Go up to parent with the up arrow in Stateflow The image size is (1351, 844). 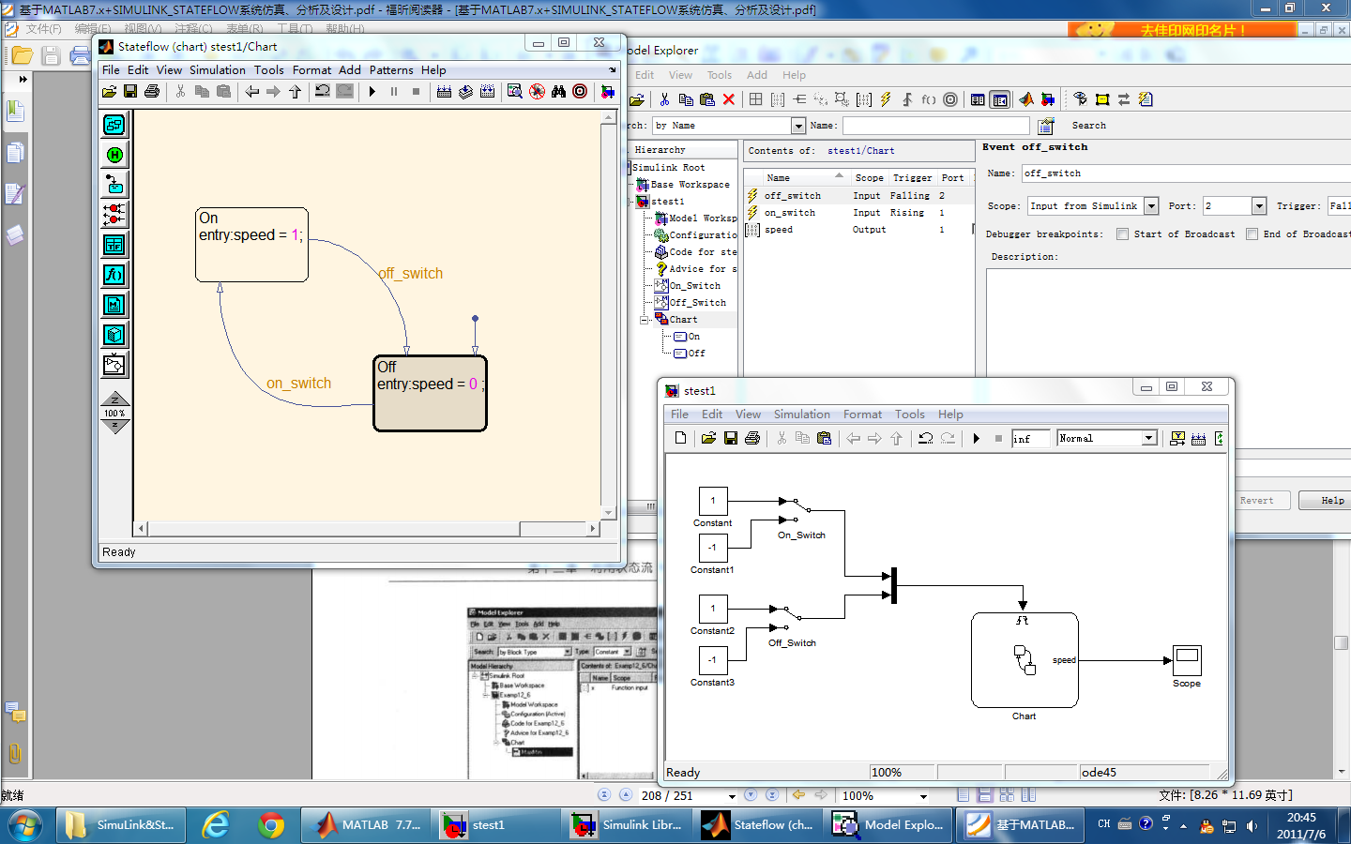[x=295, y=92]
